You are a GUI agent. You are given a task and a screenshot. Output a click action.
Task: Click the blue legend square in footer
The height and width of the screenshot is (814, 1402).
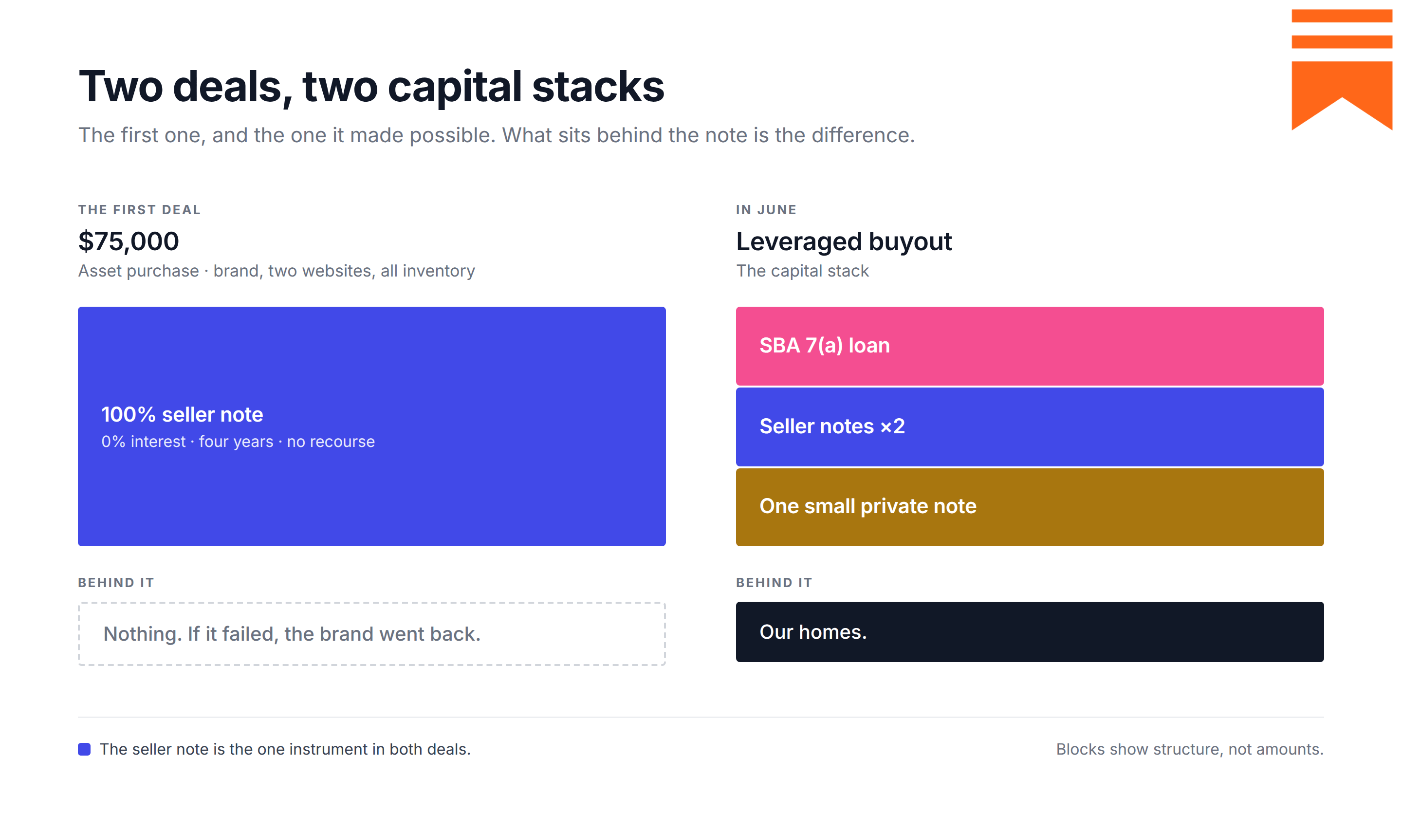point(84,749)
